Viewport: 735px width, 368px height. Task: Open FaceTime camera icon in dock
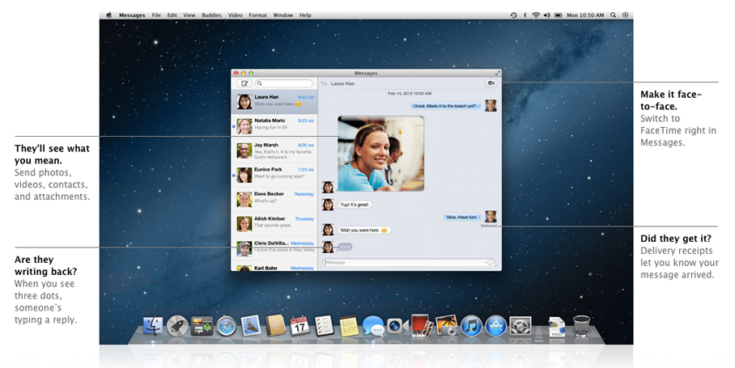pyautogui.click(x=396, y=326)
